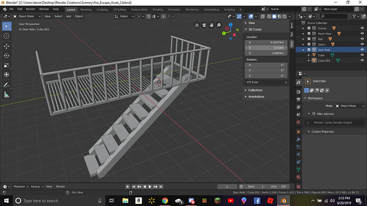Viewport: 367px width, 206px height.
Task: Open the Keying popover
Action: tap(37, 186)
